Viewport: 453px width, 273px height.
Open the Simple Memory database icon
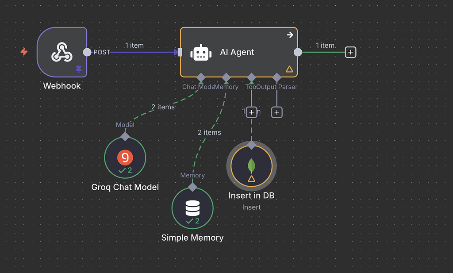(192, 208)
